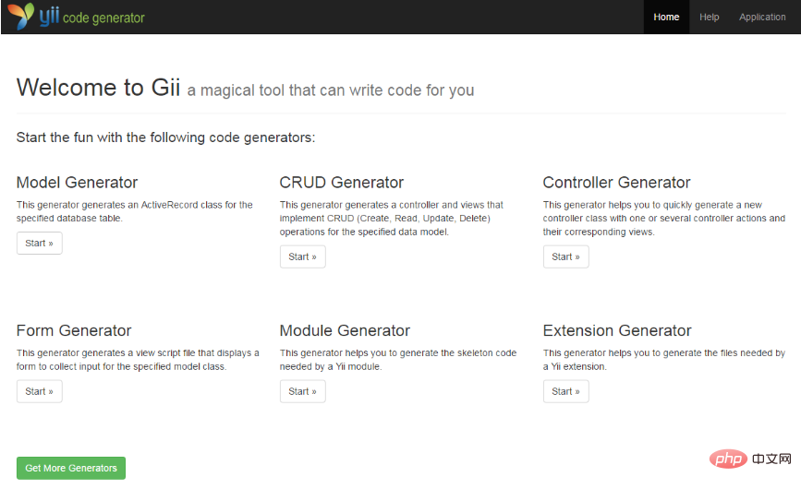This screenshot has height=489, width=801.
Task: Click the ActiveRecord class description text
Action: (134, 211)
